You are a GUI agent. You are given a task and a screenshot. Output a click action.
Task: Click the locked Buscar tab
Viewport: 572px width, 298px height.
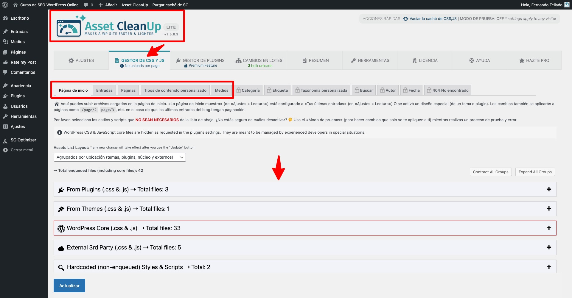point(364,90)
